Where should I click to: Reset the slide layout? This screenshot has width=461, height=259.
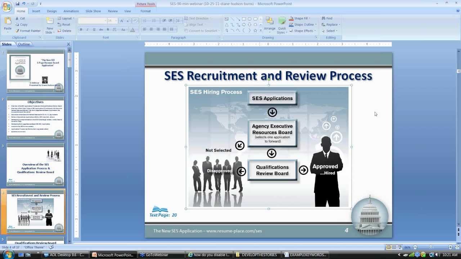[x=63, y=24]
